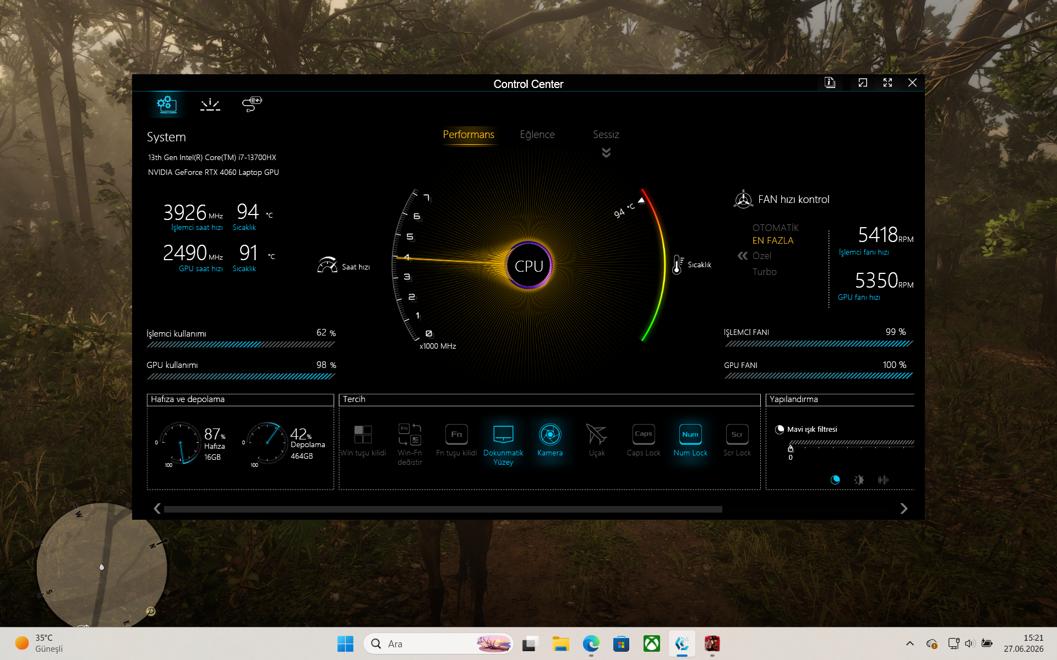Click the İşlemci fanı hızı label
The image size is (1057, 660).
click(x=864, y=252)
